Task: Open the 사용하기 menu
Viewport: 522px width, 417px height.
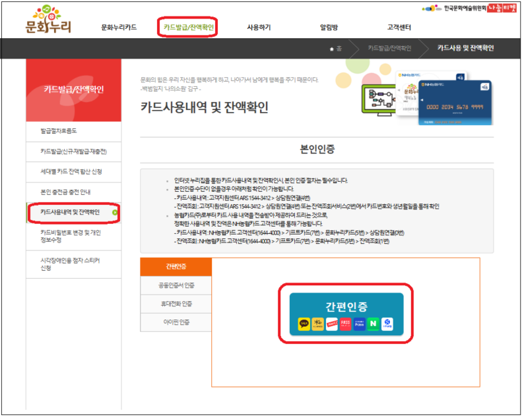Action: click(x=259, y=27)
